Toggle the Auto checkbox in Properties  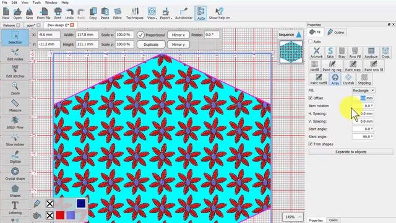pyautogui.click(x=311, y=42)
